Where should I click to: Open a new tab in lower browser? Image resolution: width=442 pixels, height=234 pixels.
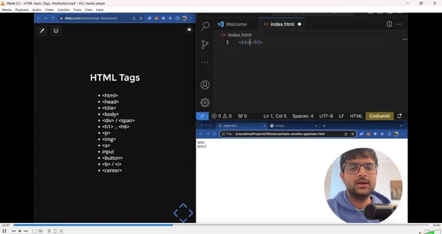pyautogui.click(x=324, y=125)
